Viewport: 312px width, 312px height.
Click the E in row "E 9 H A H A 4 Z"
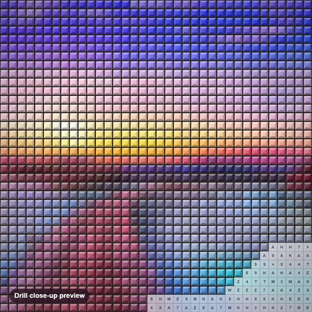[247, 273]
